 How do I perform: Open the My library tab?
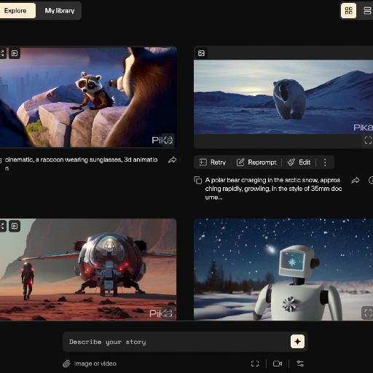(60, 11)
